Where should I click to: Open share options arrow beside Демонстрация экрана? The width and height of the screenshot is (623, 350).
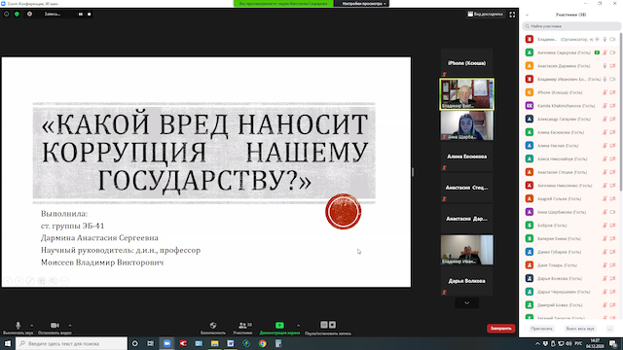tap(299, 325)
